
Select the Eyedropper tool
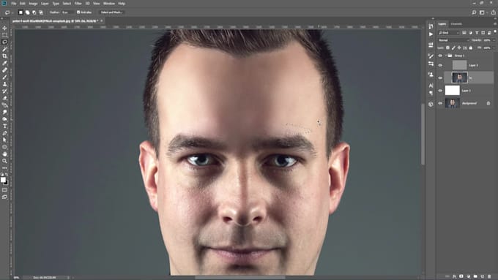(x=4, y=63)
